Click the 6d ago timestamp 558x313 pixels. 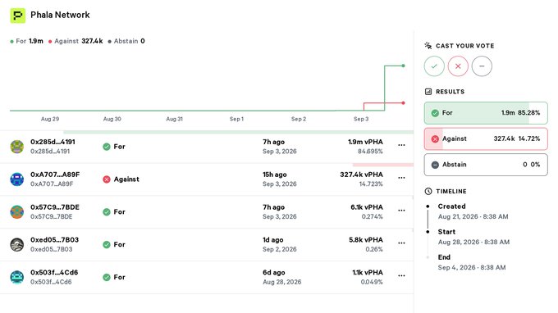pyautogui.click(x=273, y=273)
